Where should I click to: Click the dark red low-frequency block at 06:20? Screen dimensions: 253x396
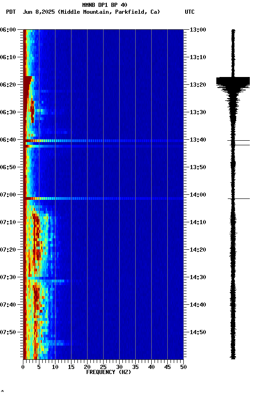(x=27, y=87)
